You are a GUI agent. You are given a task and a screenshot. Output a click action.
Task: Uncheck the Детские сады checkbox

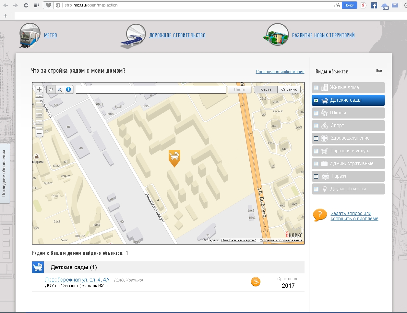[316, 101]
